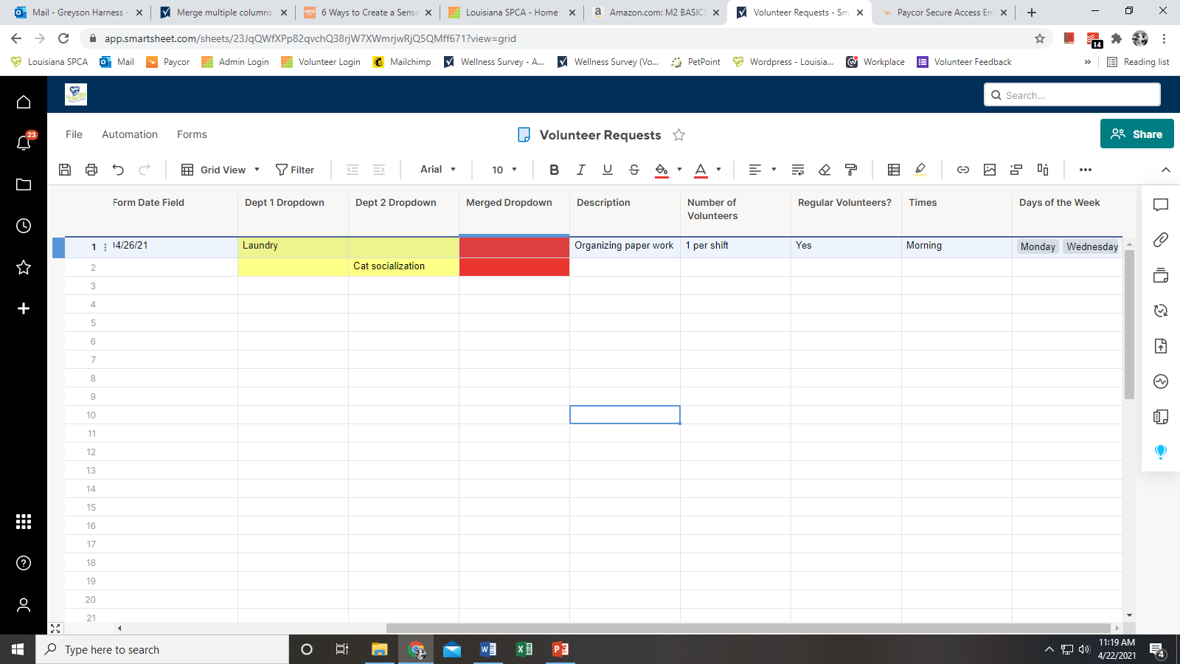Toggle italic formatting
This screenshot has width=1180, height=664.
click(581, 170)
